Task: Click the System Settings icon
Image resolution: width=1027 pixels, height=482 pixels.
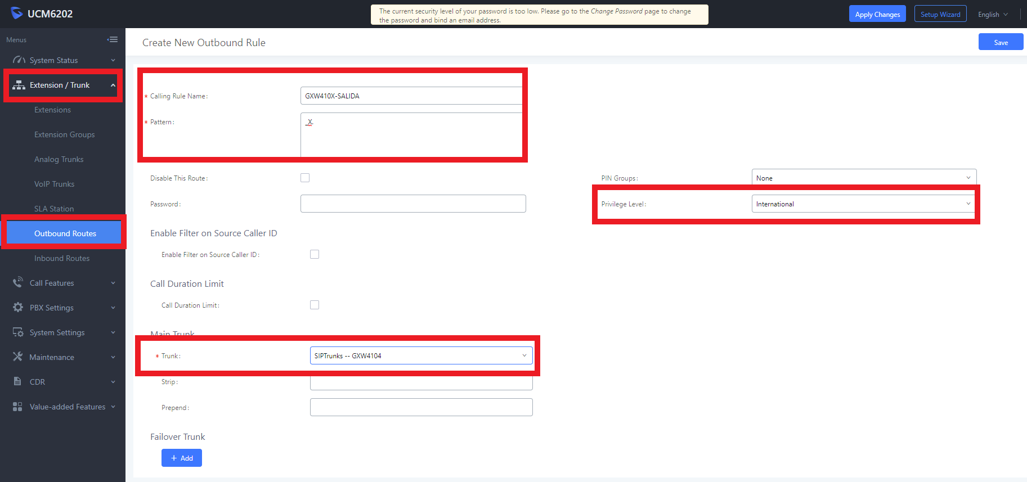Action: [x=18, y=332]
